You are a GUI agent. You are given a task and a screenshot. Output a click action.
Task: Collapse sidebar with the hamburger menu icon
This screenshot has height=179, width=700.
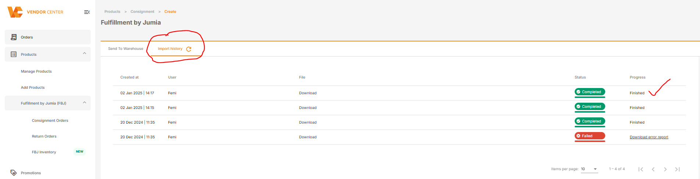(87, 12)
